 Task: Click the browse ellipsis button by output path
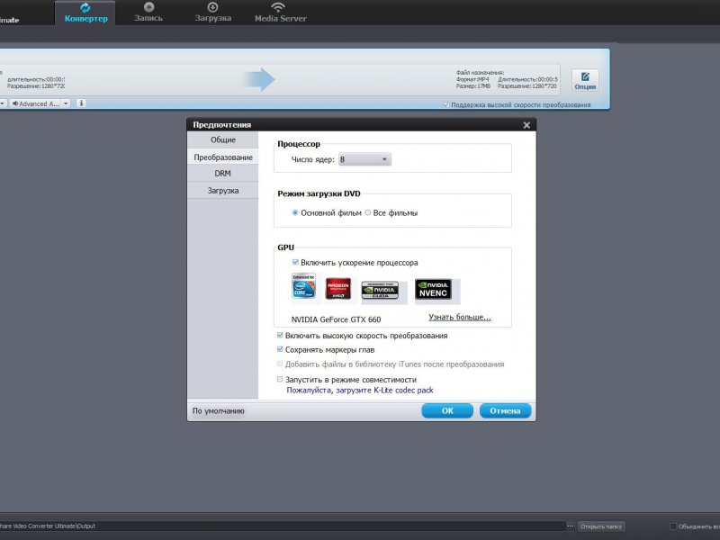point(570,526)
